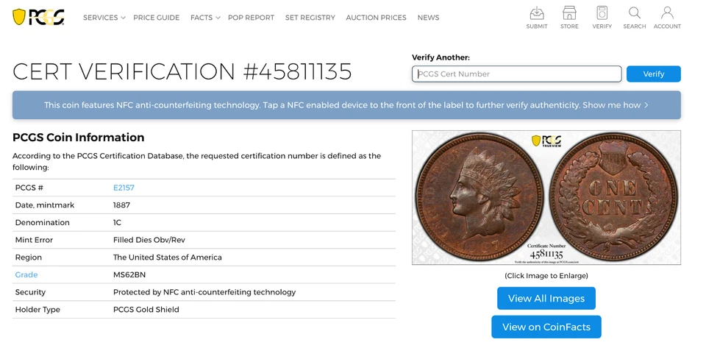This screenshot has width=706, height=348.
Task: Open Auction Prices page
Action: 376,18
